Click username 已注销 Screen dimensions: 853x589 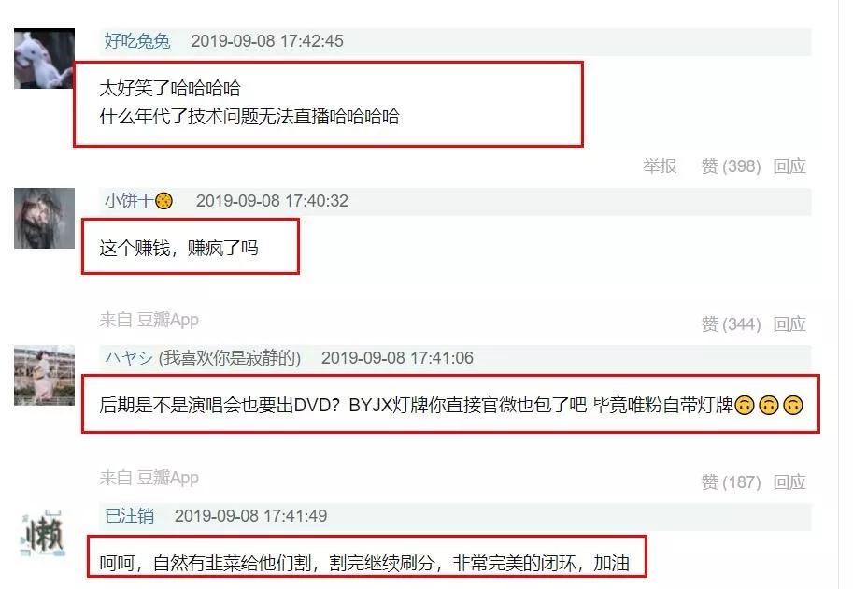coord(130,515)
